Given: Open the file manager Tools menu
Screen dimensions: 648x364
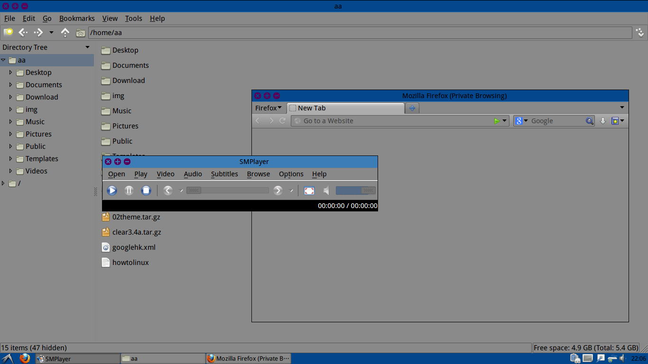Looking at the screenshot, I should (133, 18).
